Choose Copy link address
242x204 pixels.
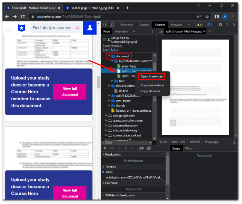[x=152, y=85]
